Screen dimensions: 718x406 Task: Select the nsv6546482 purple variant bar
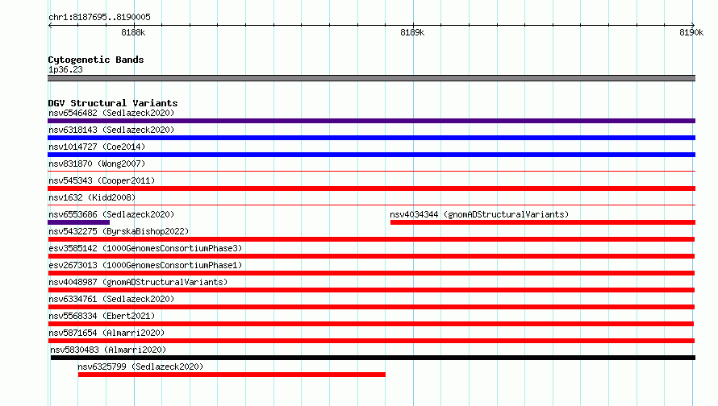click(371, 121)
